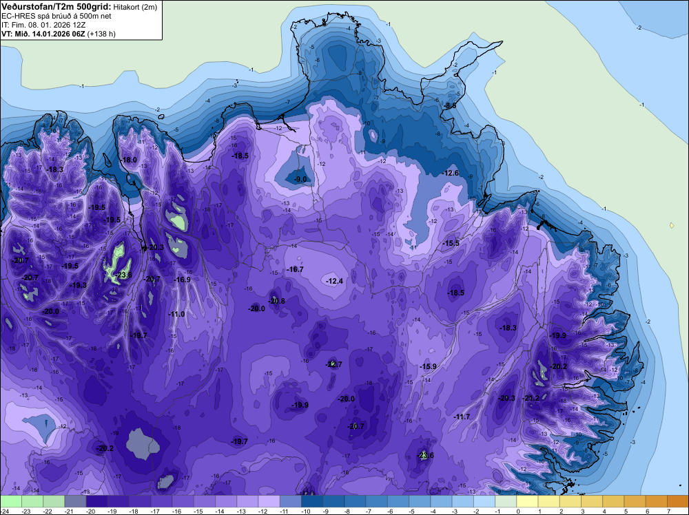The image size is (689, 515).
Task: Click the -15.5 temperature value
Action: pos(451,243)
